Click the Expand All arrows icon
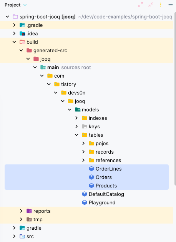 coord(141,5)
